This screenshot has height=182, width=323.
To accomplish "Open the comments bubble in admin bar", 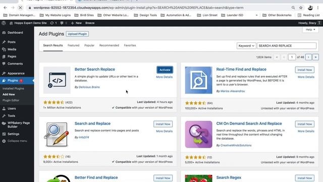I will point(64,23).
